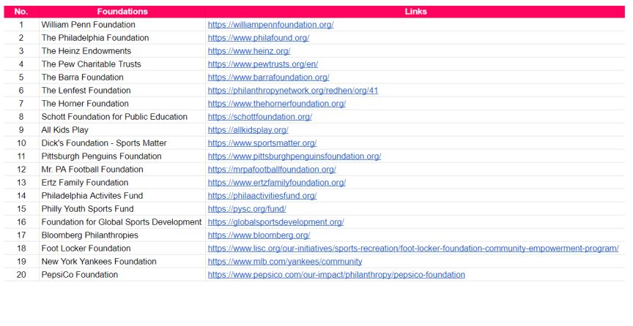Select the 'Foot Locker Foundation' cell
This screenshot has width=633, height=326.
(122, 249)
